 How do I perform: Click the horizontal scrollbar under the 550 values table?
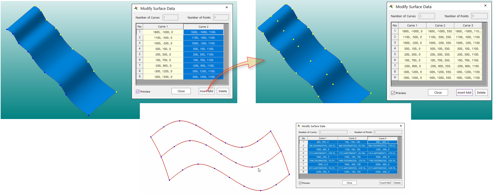[x=437, y=84]
